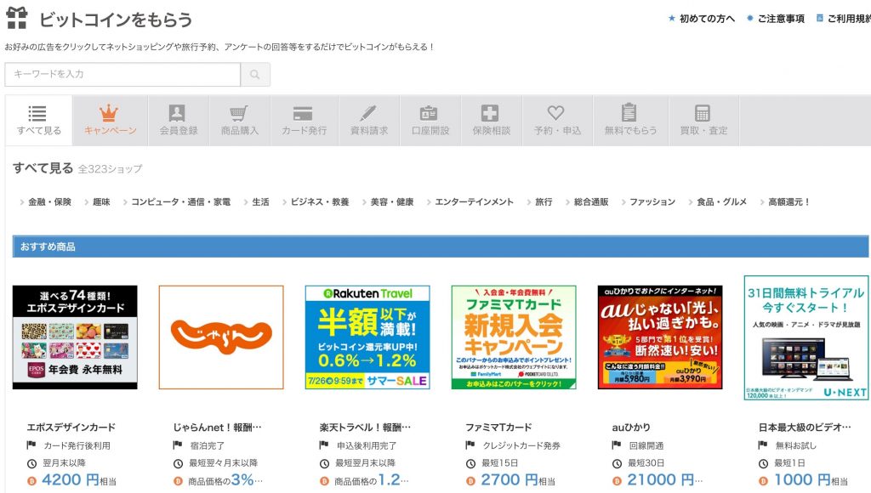Open the Rakuten Travel sale banner
This screenshot has height=493, width=871.
pos(367,337)
